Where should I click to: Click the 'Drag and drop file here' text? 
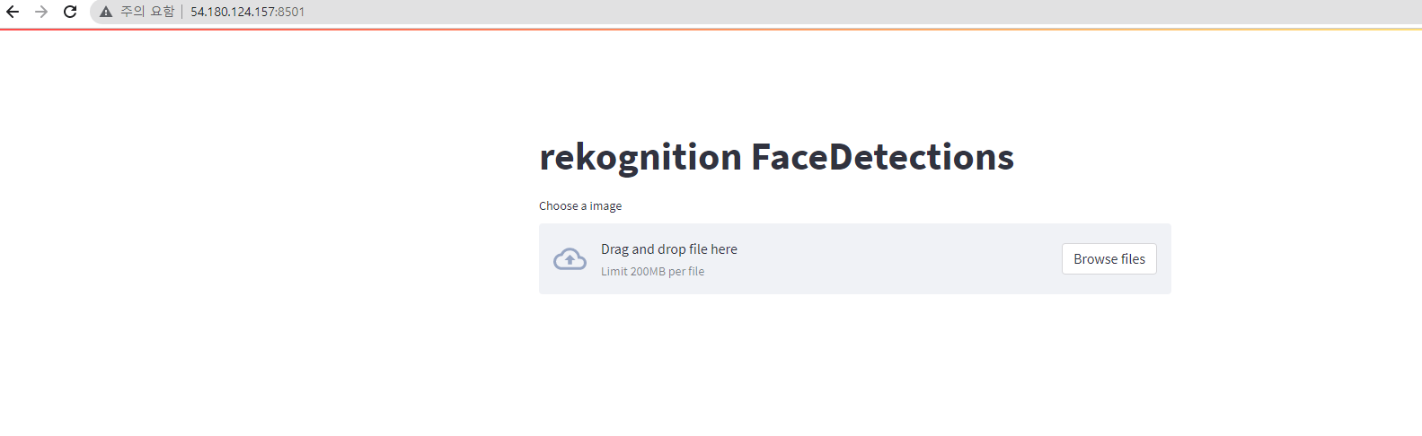point(669,249)
